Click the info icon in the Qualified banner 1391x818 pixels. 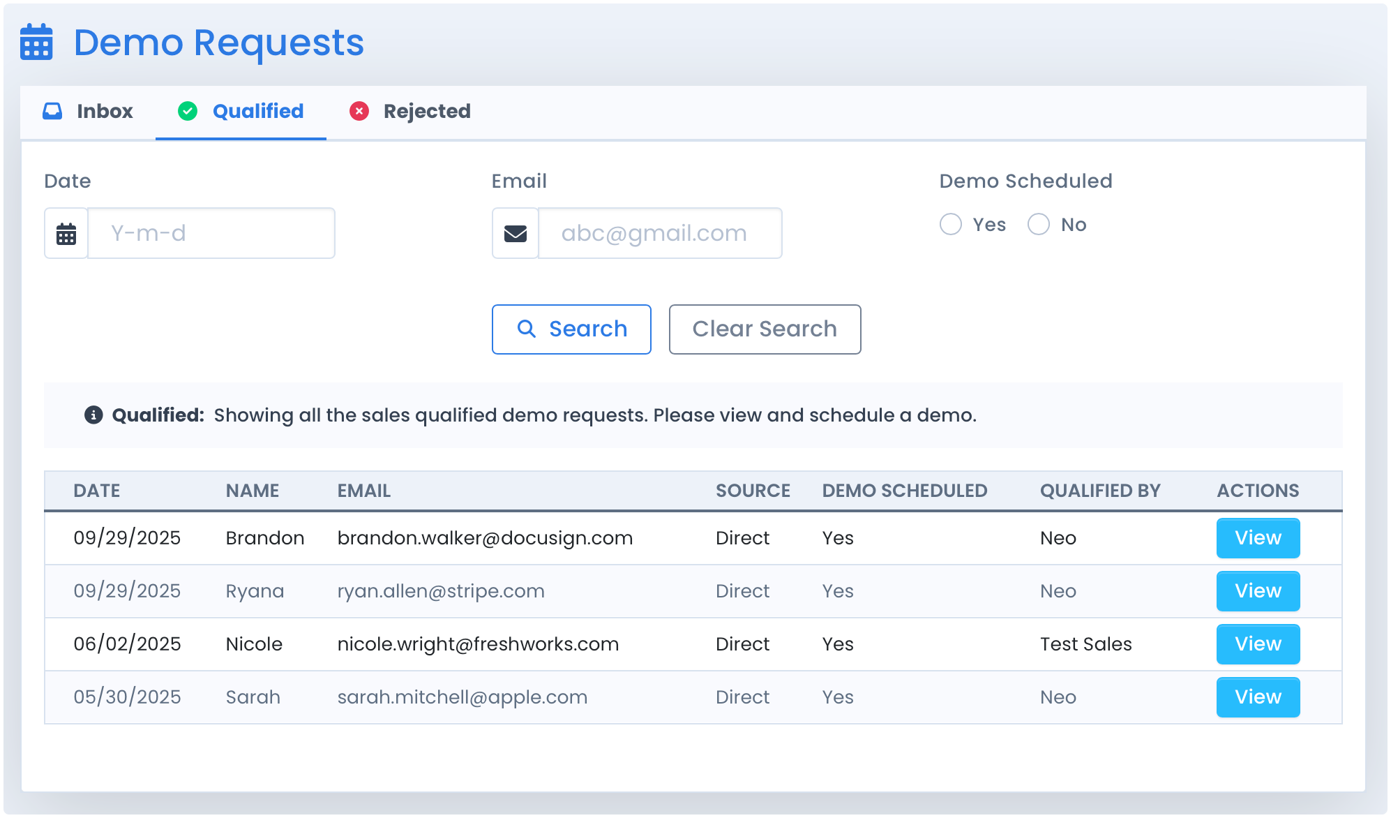[94, 415]
